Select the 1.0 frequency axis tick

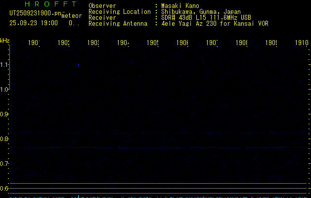click(4, 90)
